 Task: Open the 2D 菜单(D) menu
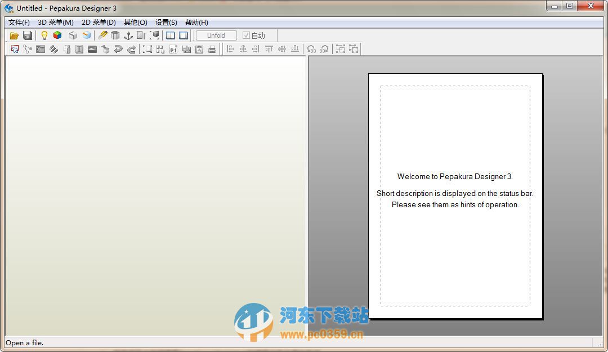(99, 22)
